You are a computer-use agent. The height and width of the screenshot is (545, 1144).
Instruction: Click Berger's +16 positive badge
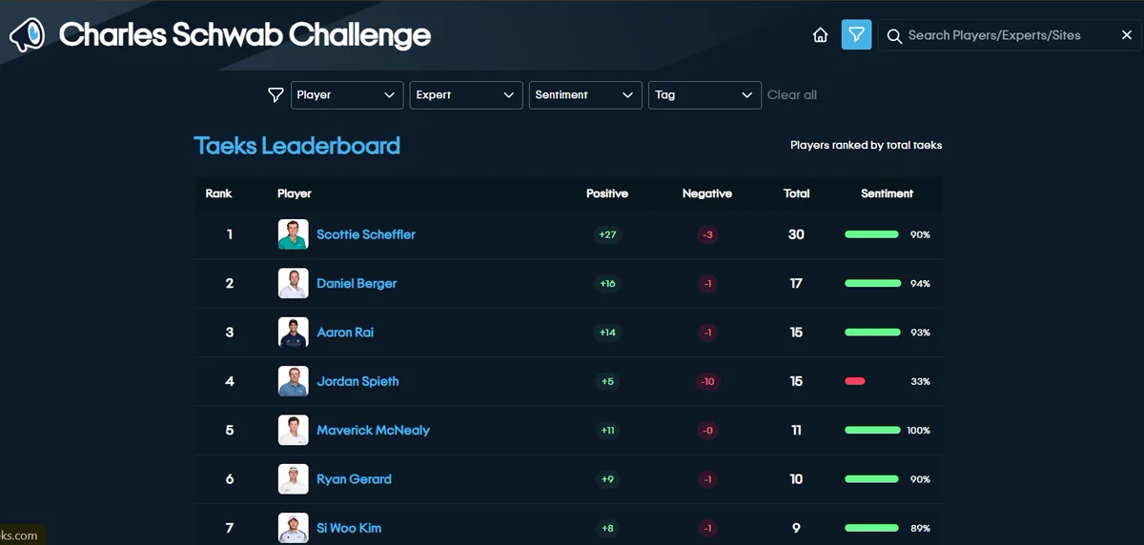[x=607, y=284]
